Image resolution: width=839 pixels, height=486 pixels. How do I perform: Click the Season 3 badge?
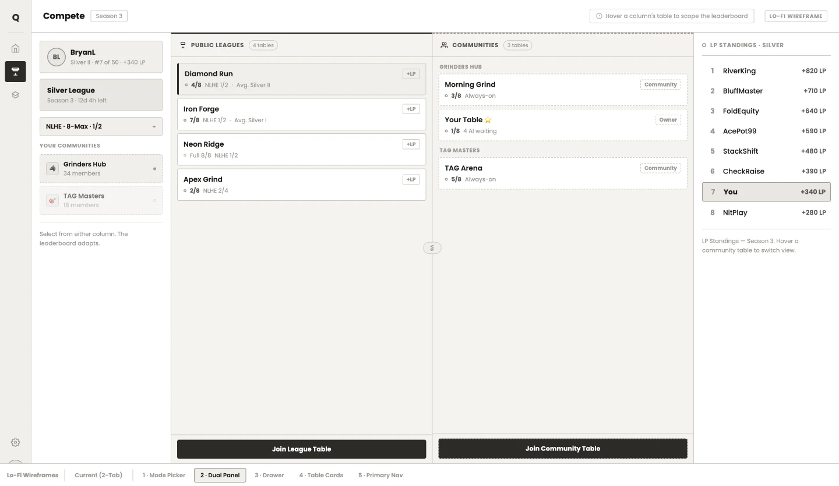click(x=109, y=16)
